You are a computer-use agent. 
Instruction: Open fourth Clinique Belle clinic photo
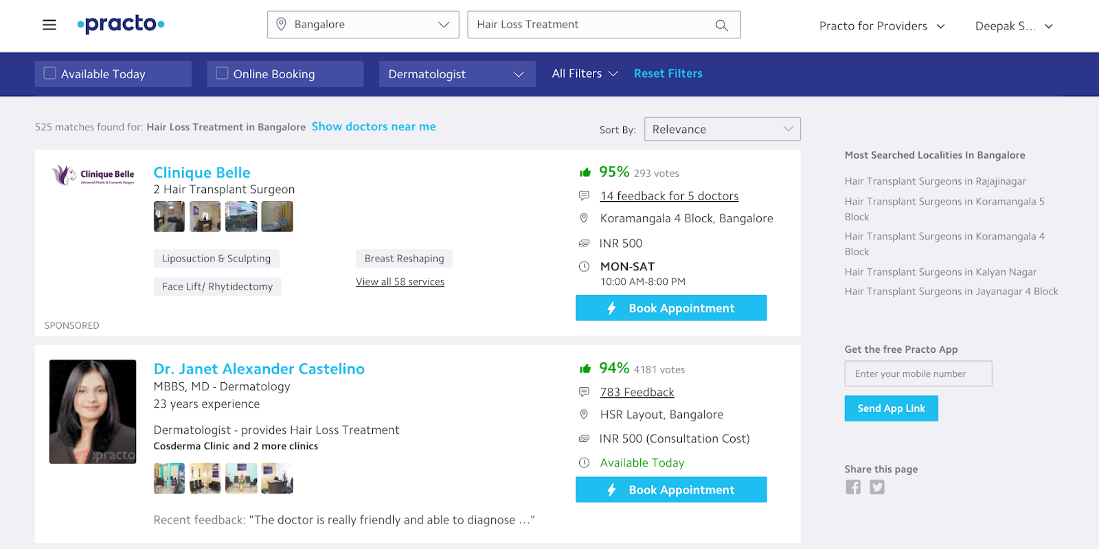pos(277,216)
